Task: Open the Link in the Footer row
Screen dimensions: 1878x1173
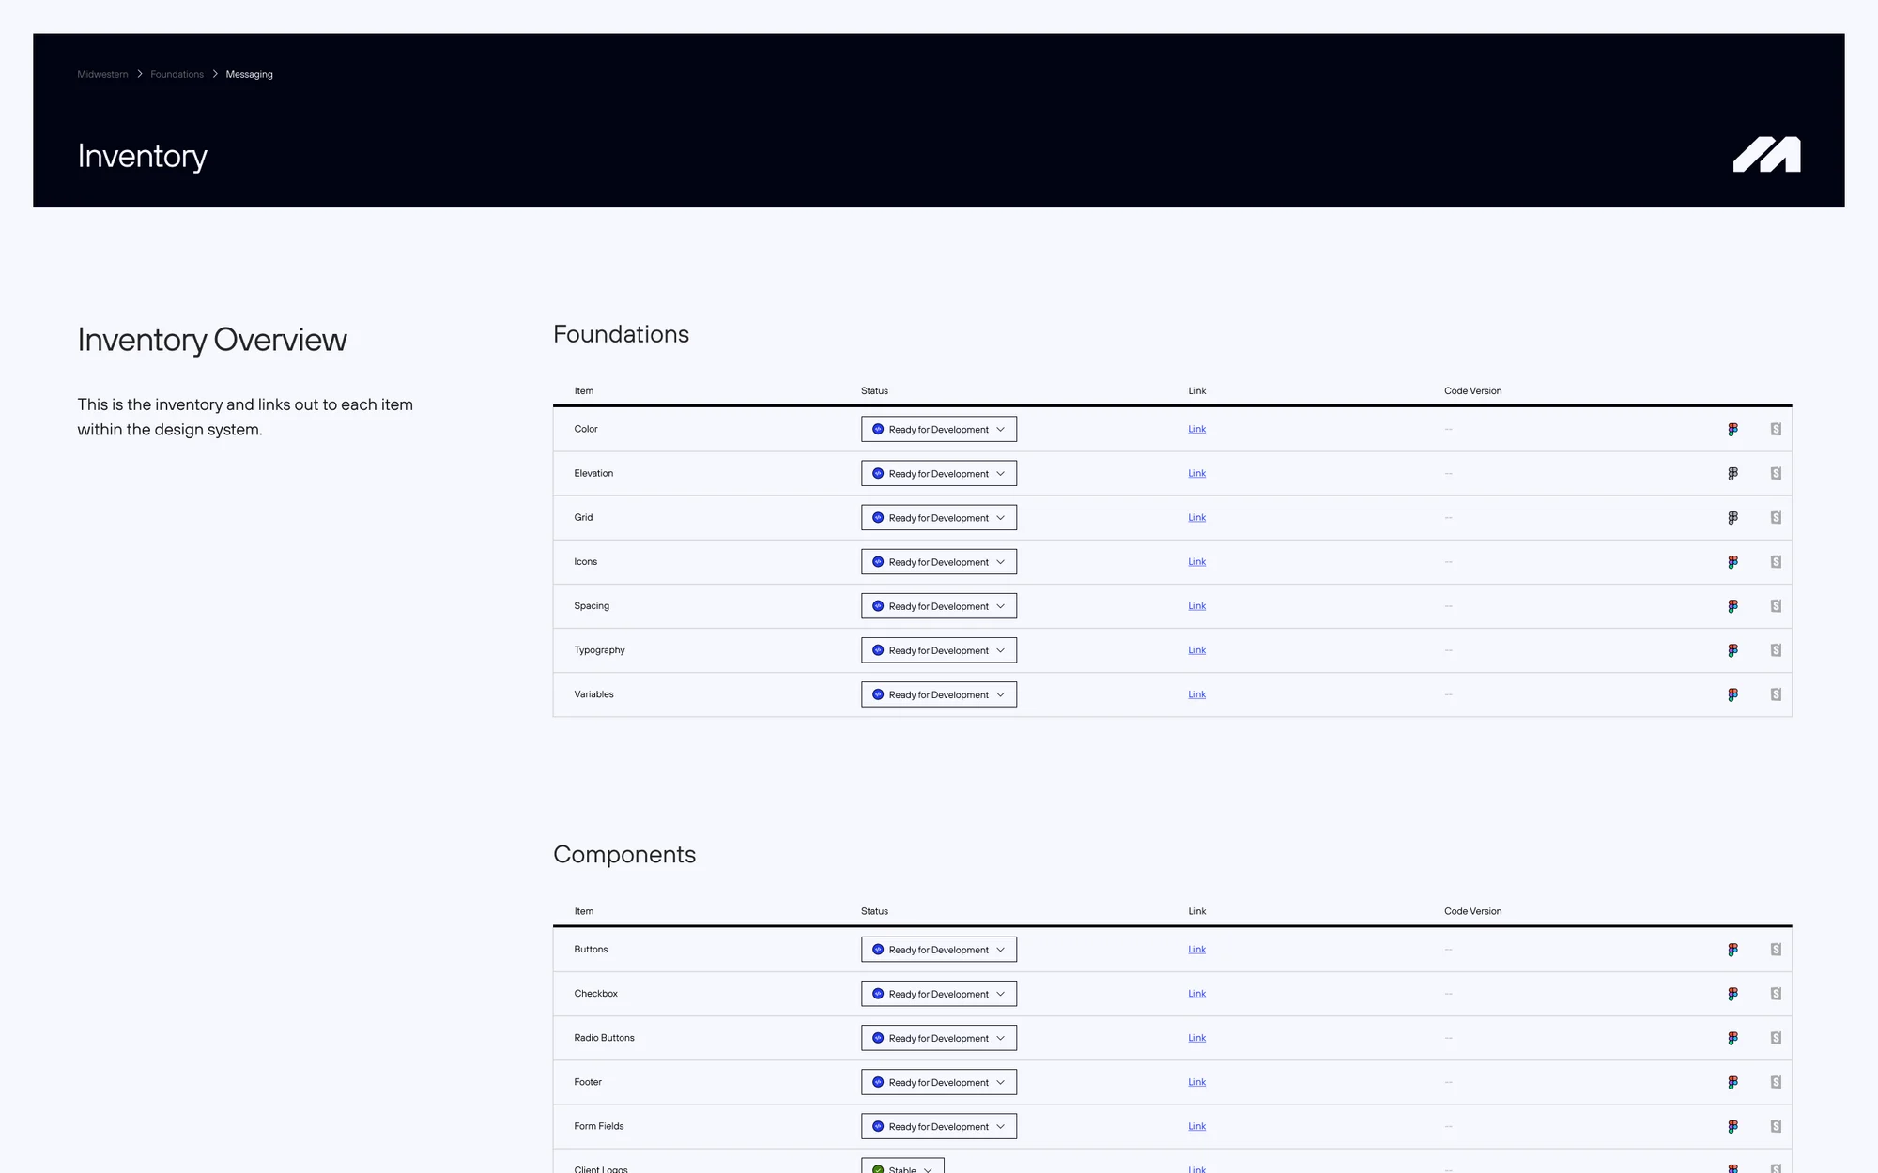Action: point(1196,1081)
